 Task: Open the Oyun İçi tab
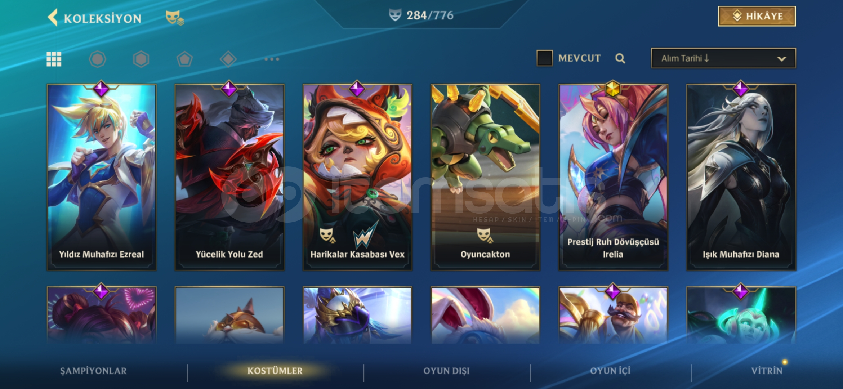coord(610,371)
